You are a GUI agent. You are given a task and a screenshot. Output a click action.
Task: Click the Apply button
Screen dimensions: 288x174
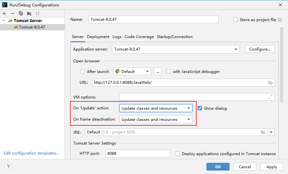[272, 167]
